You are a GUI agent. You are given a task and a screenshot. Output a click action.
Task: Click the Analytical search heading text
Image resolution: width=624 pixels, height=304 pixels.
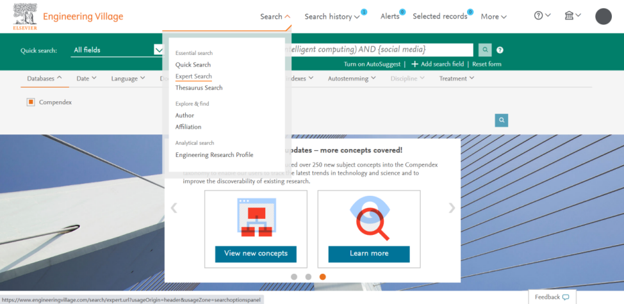(195, 143)
